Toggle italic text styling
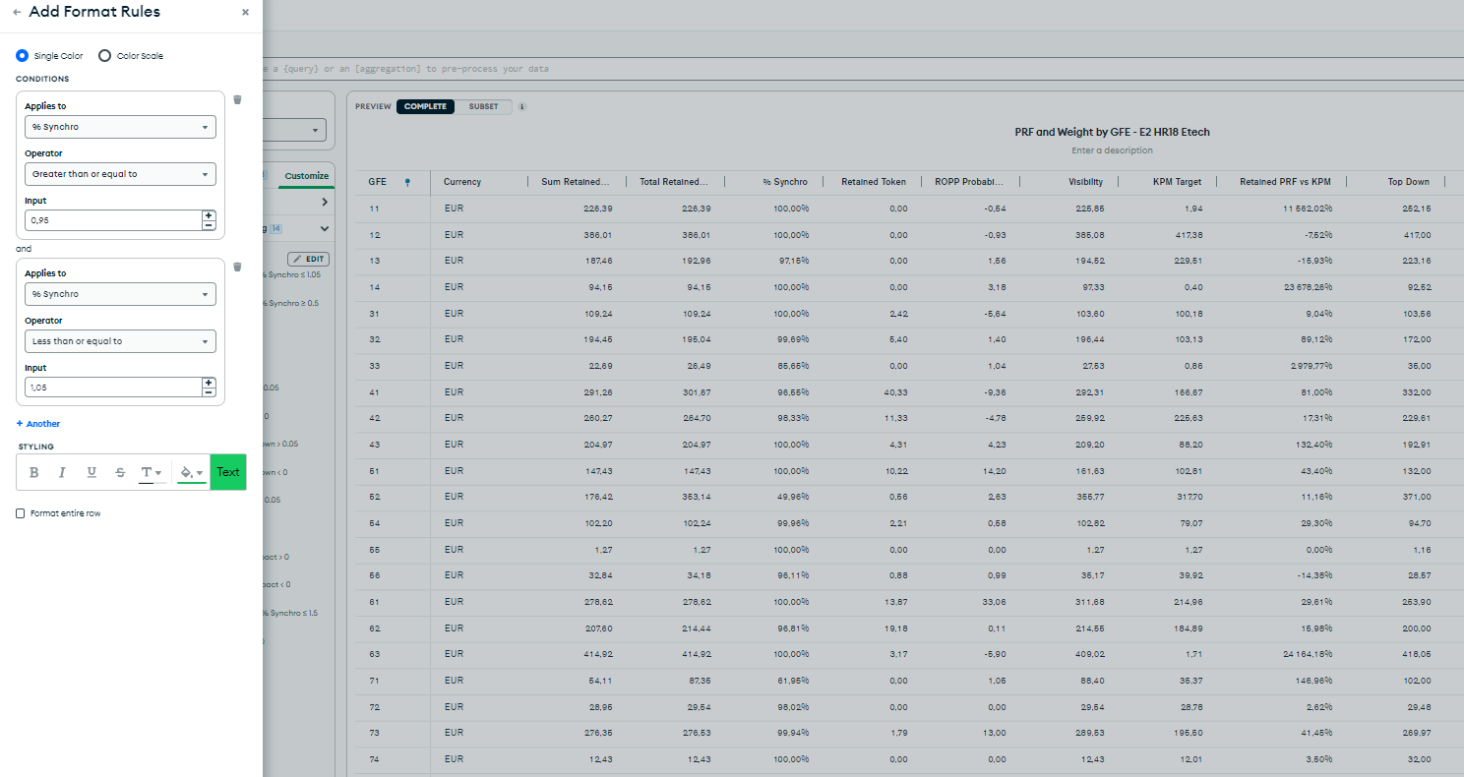The width and height of the screenshot is (1464, 777). click(x=62, y=472)
